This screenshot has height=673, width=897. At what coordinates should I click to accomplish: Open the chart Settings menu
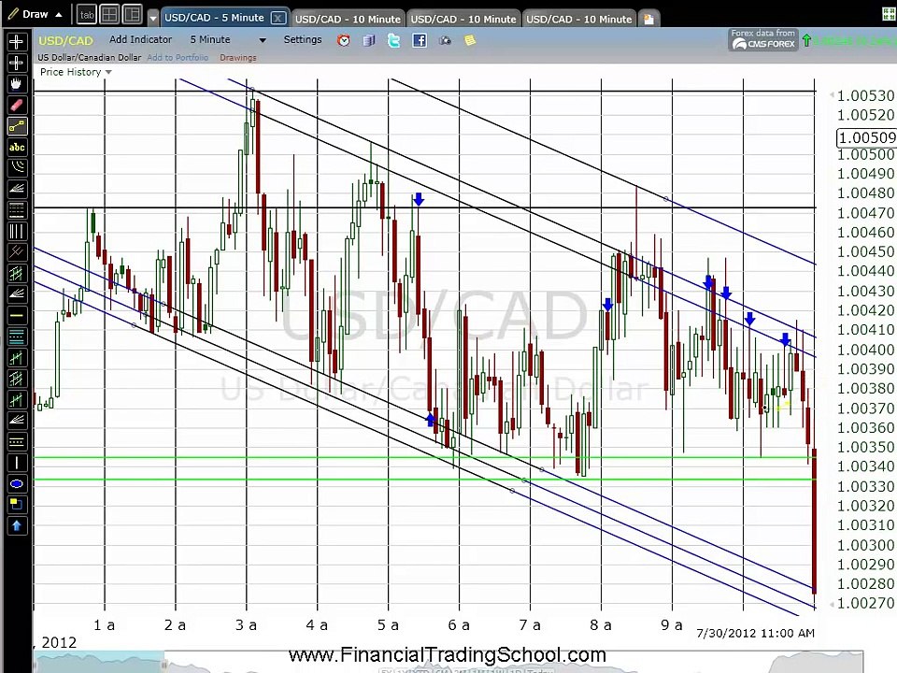click(x=303, y=39)
